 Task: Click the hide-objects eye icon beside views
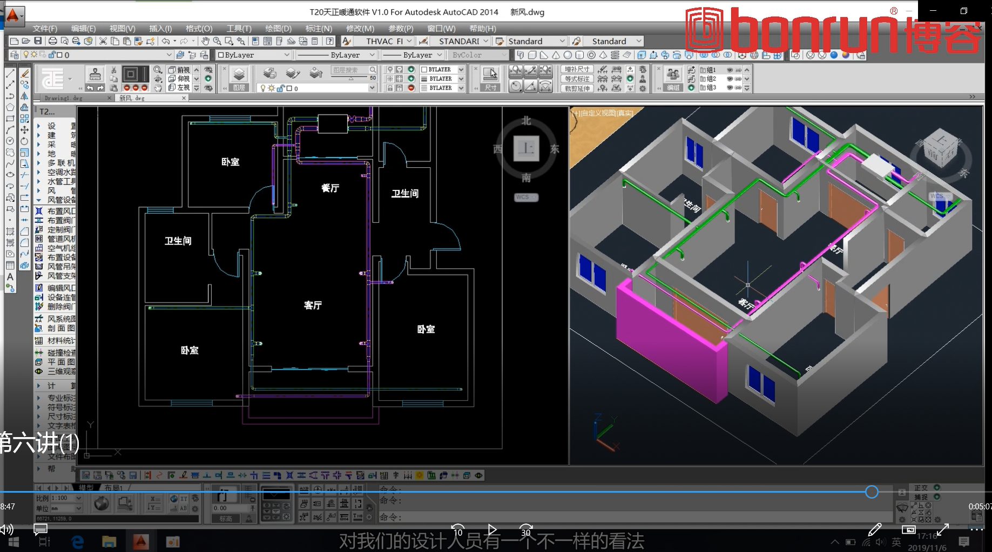point(208,70)
